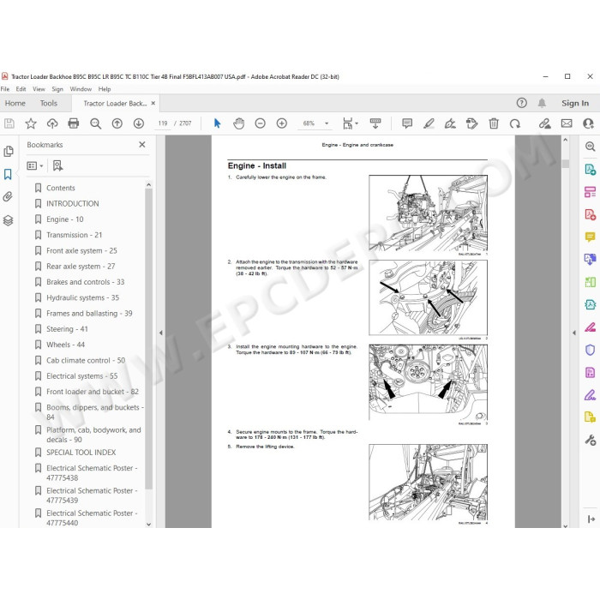Jump to Steering - 41 bookmark
The width and height of the screenshot is (600, 600).
coord(67,329)
